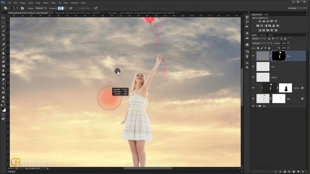Select the Rectangular Marquee tool
The height and width of the screenshot is (174, 310).
point(3,22)
